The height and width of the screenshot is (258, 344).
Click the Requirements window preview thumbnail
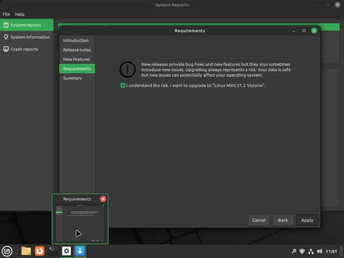click(x=80, y=223)
